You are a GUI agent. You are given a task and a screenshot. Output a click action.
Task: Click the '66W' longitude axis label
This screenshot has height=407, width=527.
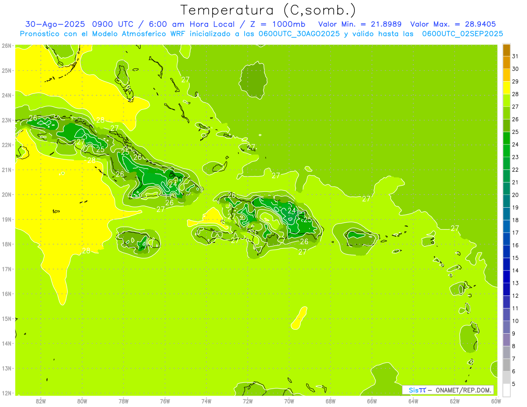point(372,401)
